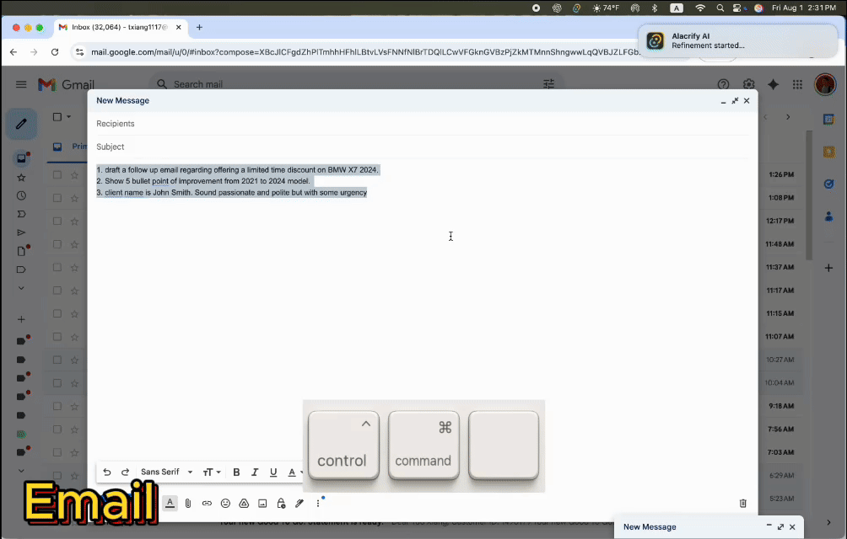Open more options three-dot menu

tap(317, 504)
